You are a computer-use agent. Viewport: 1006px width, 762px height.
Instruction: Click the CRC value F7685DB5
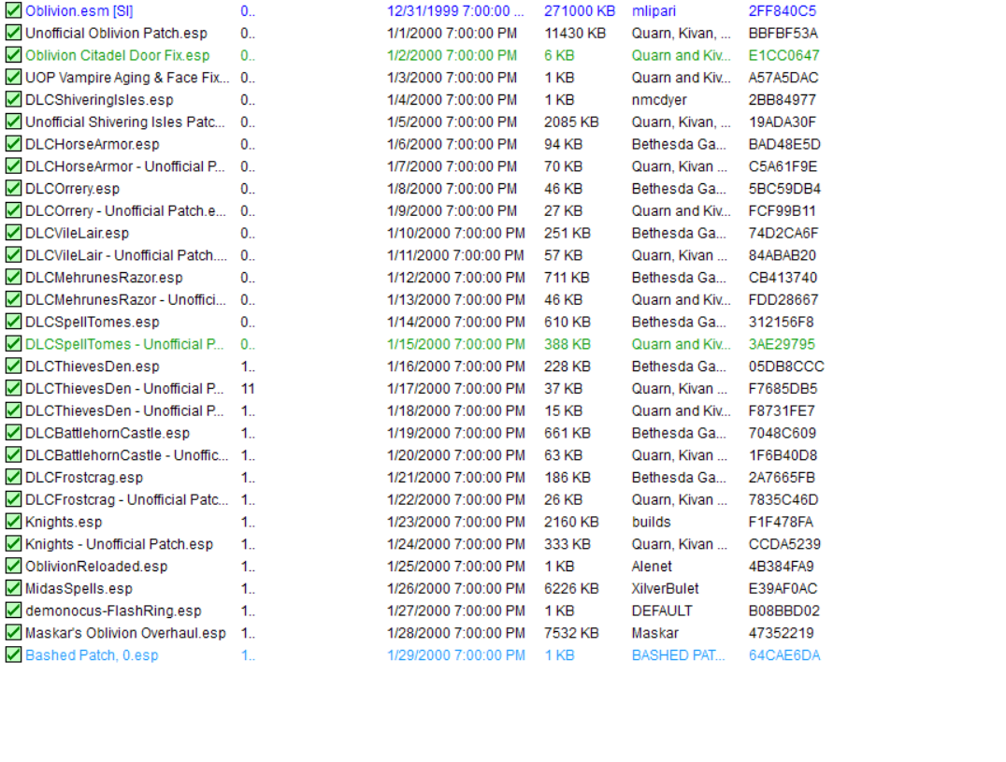click(x=783, y=389)
